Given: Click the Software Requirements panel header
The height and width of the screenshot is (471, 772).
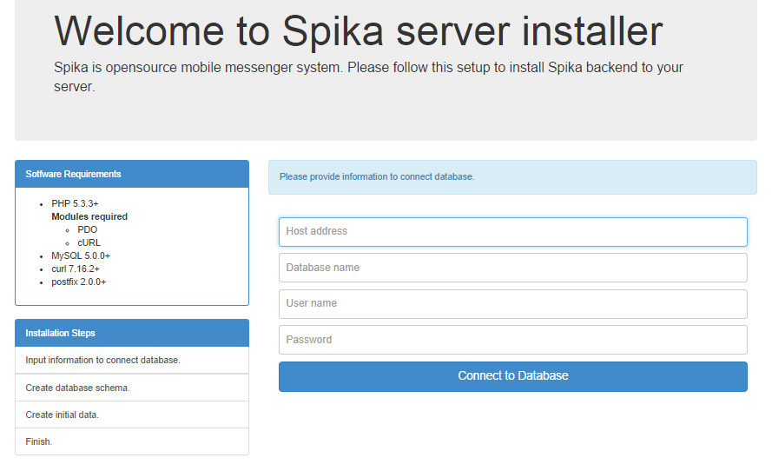Looking at the screenshot, I should 132,174.
